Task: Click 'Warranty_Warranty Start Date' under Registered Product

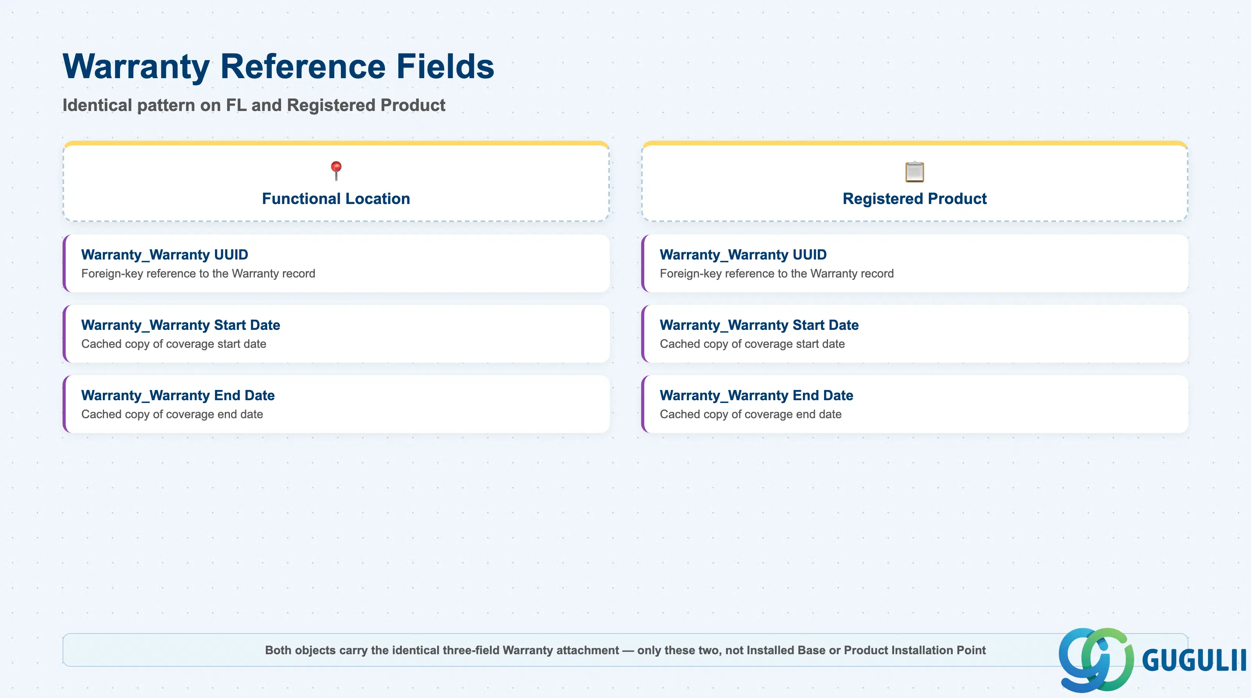Action: [x=759, y=325]
